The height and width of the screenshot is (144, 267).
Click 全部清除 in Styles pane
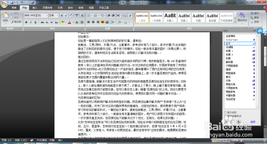[240, 36]
